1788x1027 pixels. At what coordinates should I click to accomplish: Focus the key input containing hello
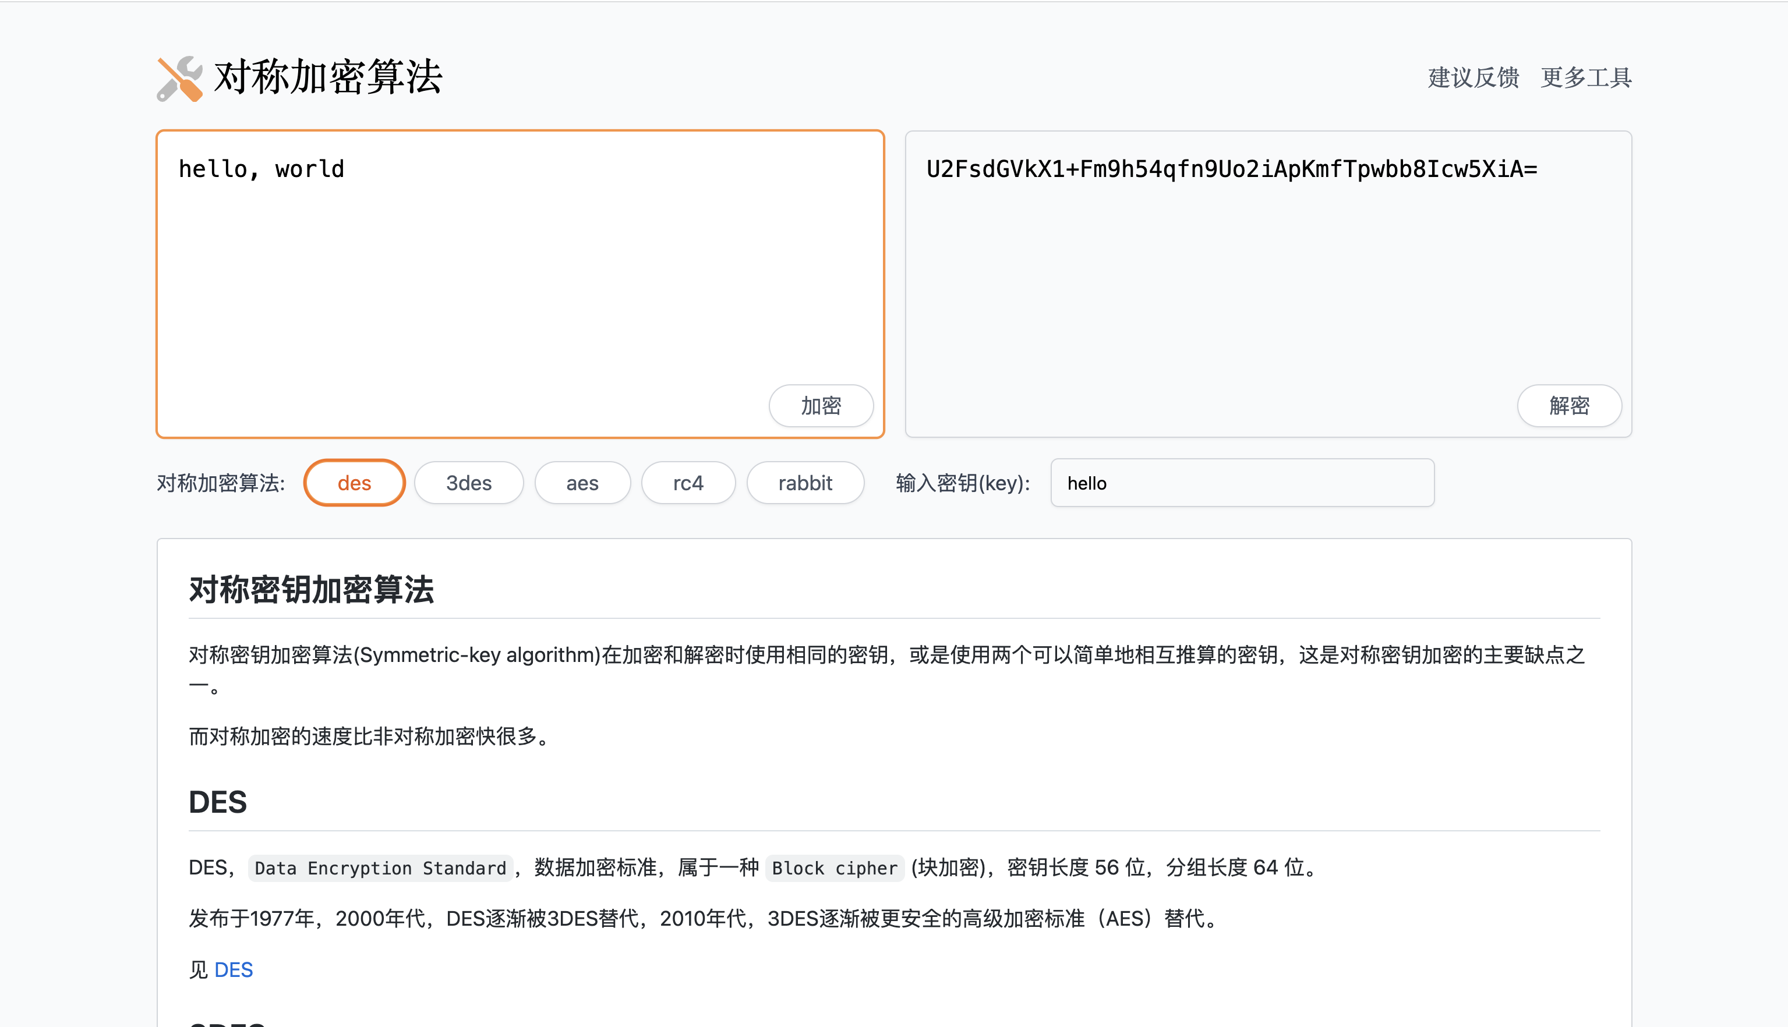click(x=1242, y=483)
